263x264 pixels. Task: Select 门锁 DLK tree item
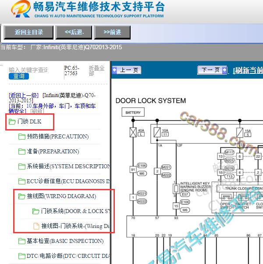tap(29, 122)
